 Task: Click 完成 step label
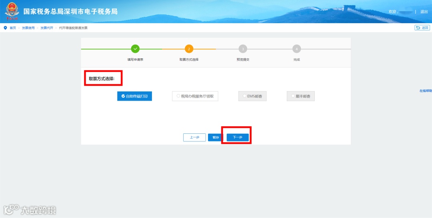tap(296, 59)
